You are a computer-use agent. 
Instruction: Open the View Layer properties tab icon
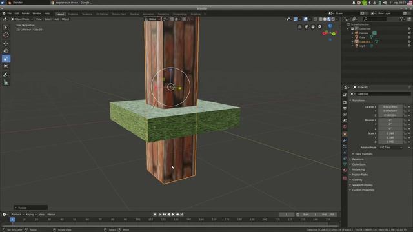coord(345,115)
